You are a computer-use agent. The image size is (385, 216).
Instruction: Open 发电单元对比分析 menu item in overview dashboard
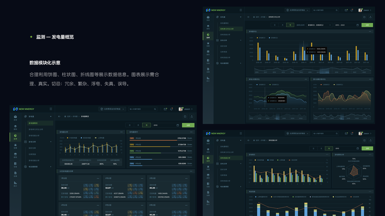click(36, 129)
